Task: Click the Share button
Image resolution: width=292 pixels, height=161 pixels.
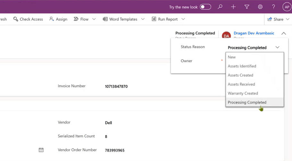Action: (x=275, y=19)
